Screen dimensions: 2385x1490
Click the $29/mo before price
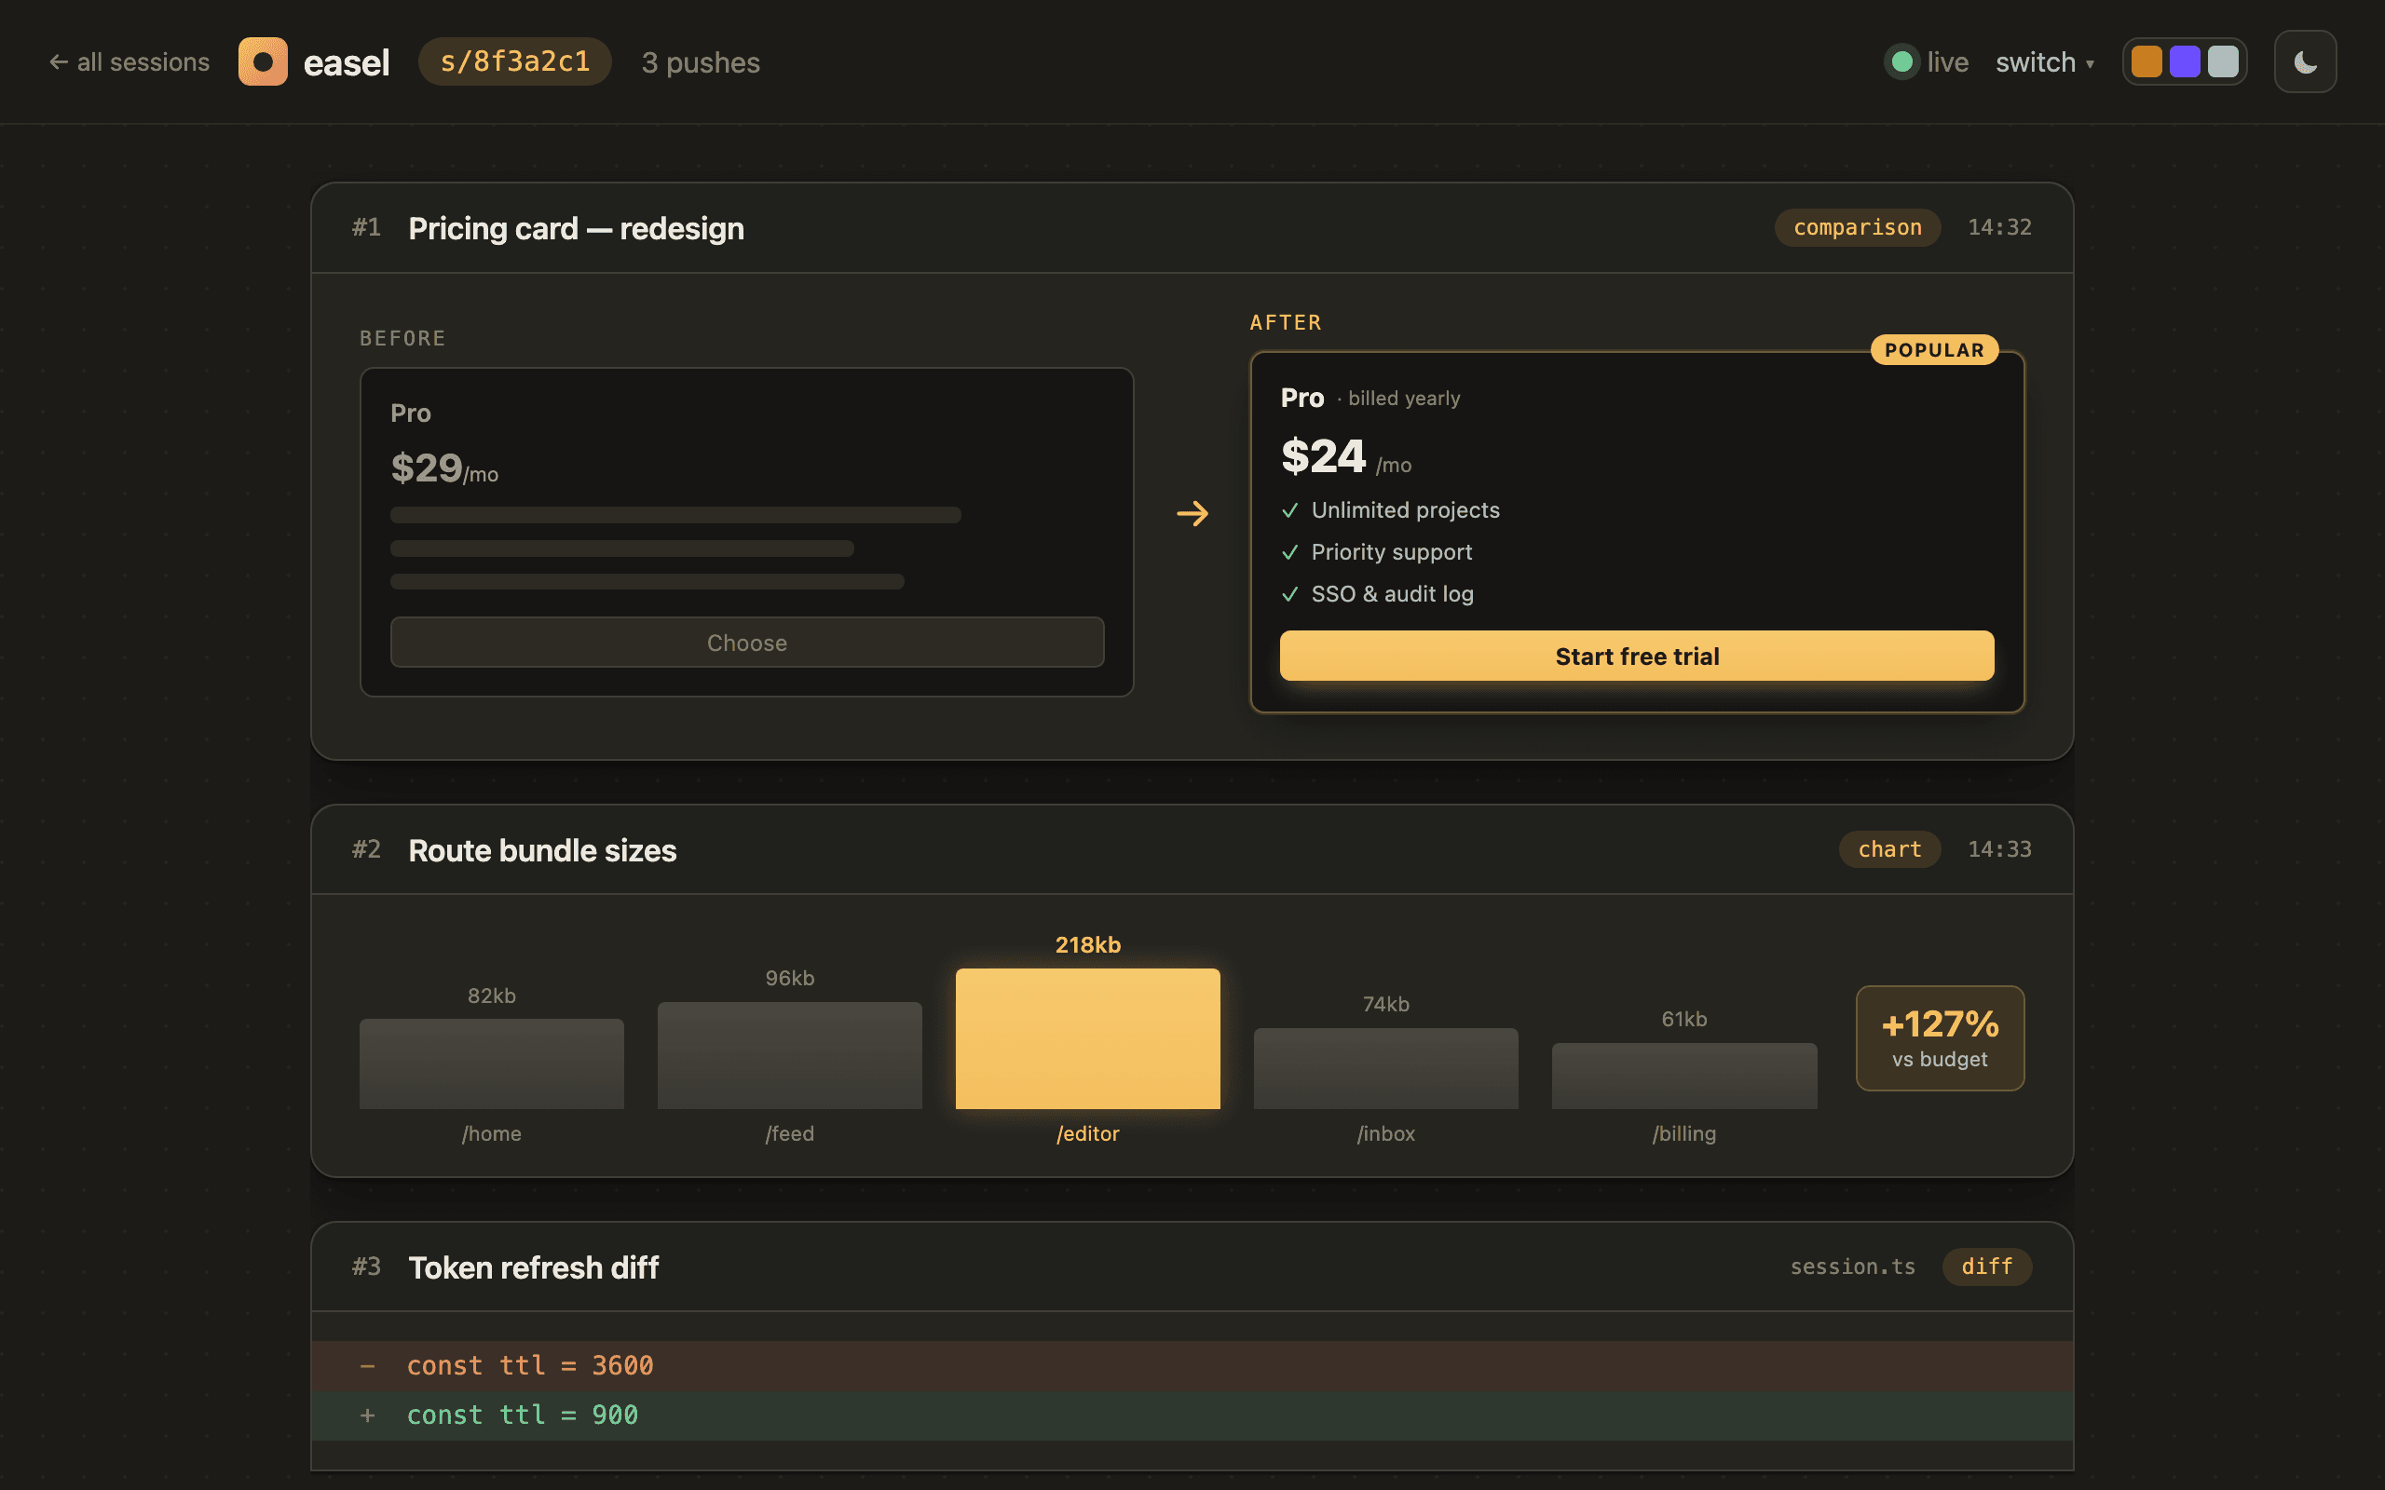tap(444, 468)
